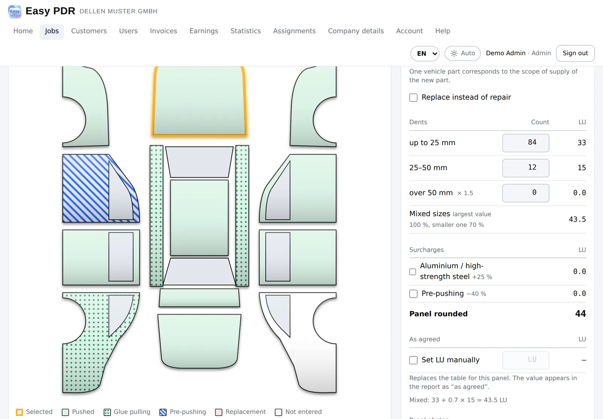Screen dimensions: 603x419
Task: Select the trunk lid panel at bottom
Action: (x=199, y=341)
